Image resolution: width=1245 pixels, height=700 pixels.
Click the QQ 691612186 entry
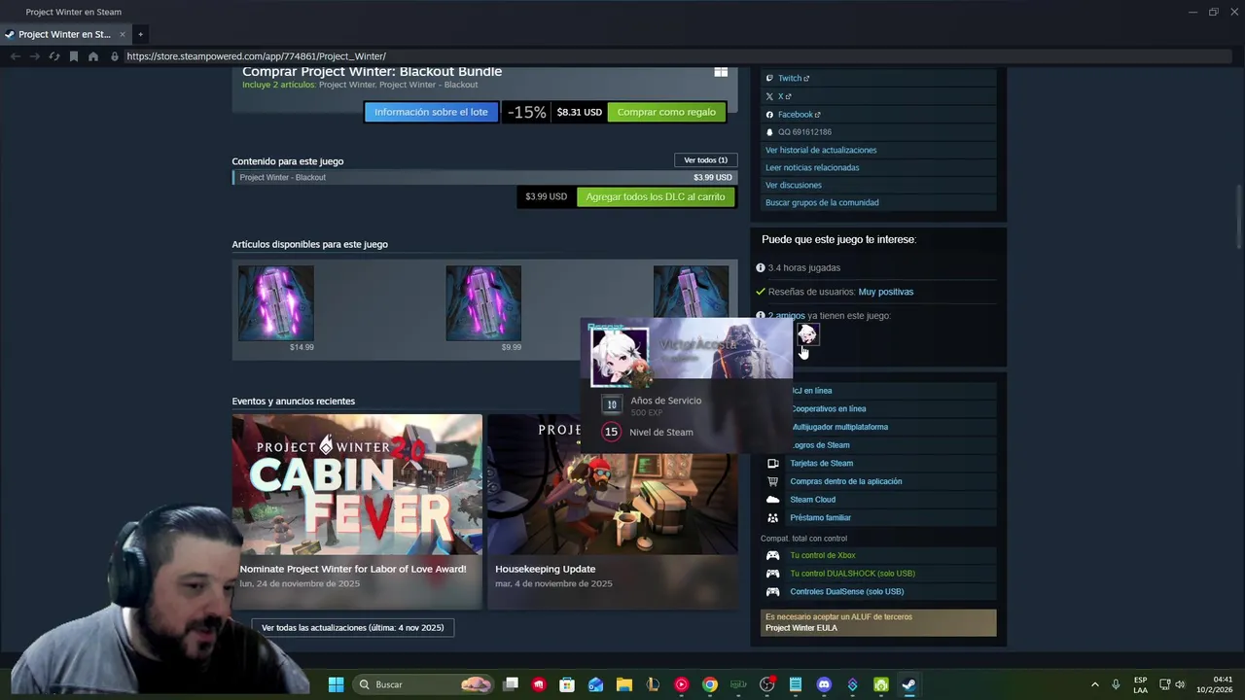click(804, 132)
